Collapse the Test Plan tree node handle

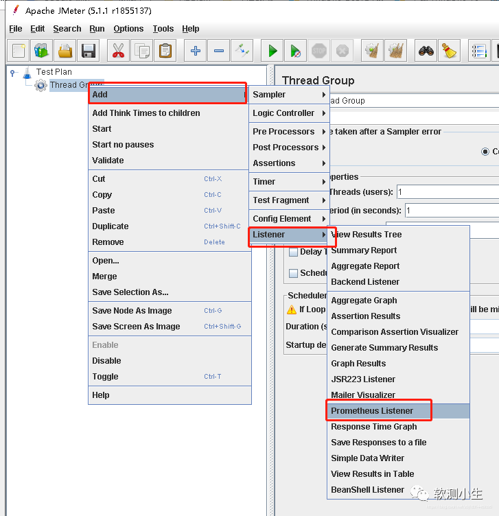point(12,73)
